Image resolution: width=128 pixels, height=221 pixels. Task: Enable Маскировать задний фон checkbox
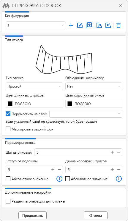[8, 129]
